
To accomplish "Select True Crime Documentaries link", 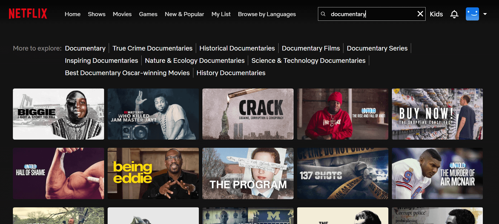I will click(152, 48).
